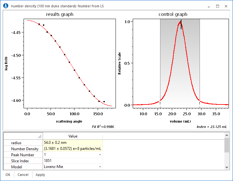The width and height of the screenshot is (233, 181).
Task: Click the black peak marker on control graph
Action: 181,25
